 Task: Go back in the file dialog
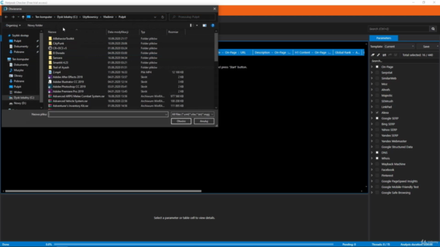point(6,17)
